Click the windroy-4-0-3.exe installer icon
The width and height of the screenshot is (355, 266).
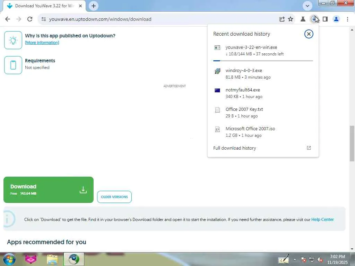pos(217,71)
